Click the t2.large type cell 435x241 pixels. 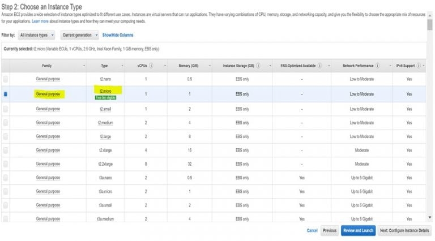(x=105, y=136)
